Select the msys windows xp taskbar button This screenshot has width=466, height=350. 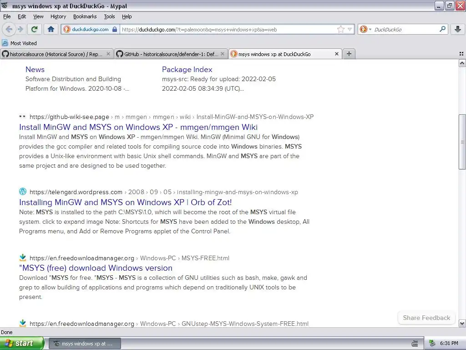coord(85,344)
